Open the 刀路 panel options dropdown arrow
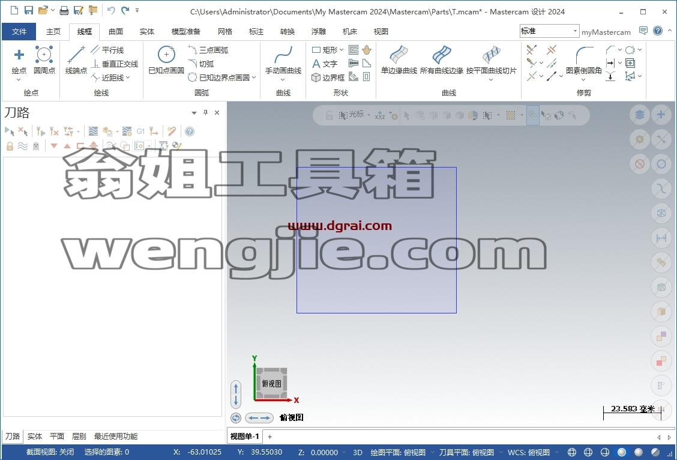The width and height of the screenshot is (677, 460). tap(194, 113)
